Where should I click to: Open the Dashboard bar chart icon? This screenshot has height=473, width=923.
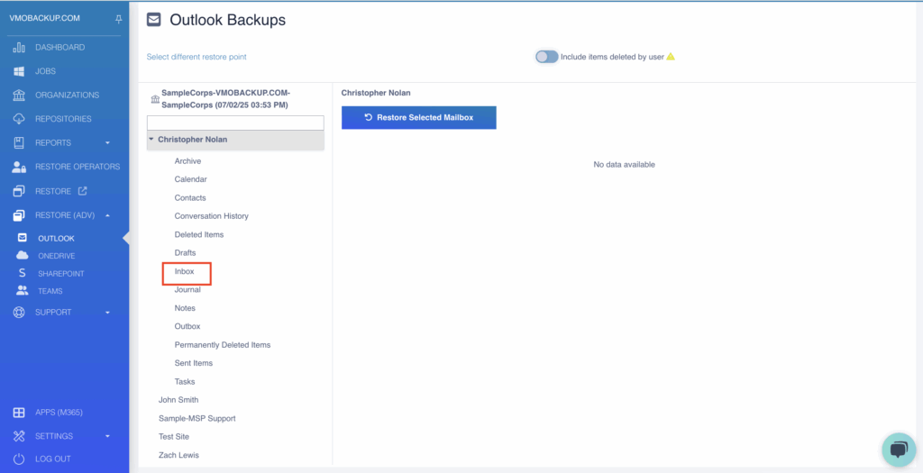pyautogui.click(x=19, y=47)
